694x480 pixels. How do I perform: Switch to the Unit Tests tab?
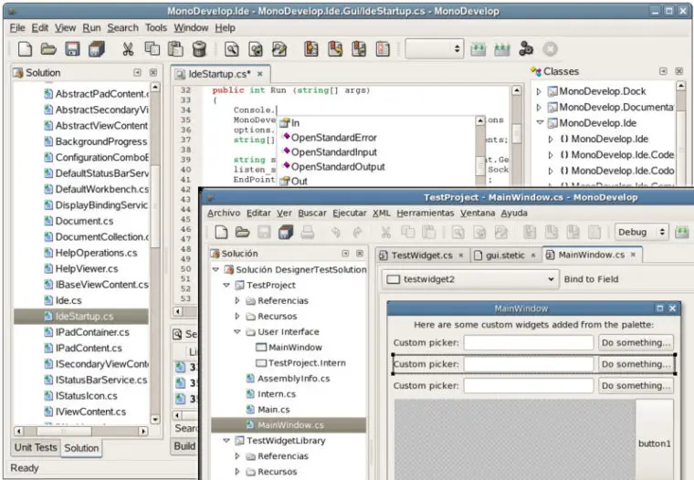(36, 448)
